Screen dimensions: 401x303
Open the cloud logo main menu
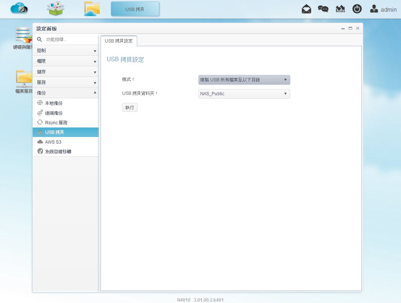pos(19,8)
